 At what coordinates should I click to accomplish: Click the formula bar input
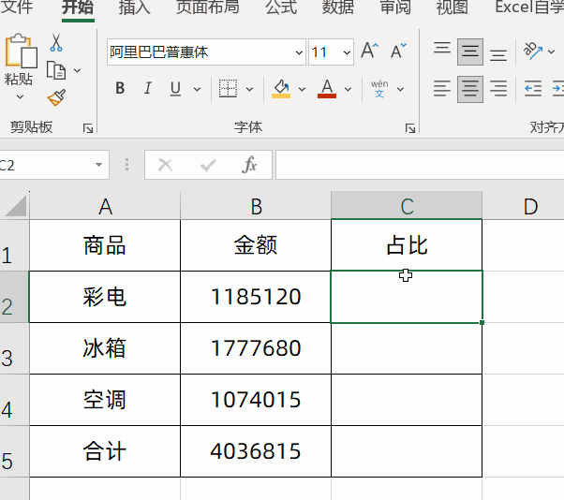[420, 165]
